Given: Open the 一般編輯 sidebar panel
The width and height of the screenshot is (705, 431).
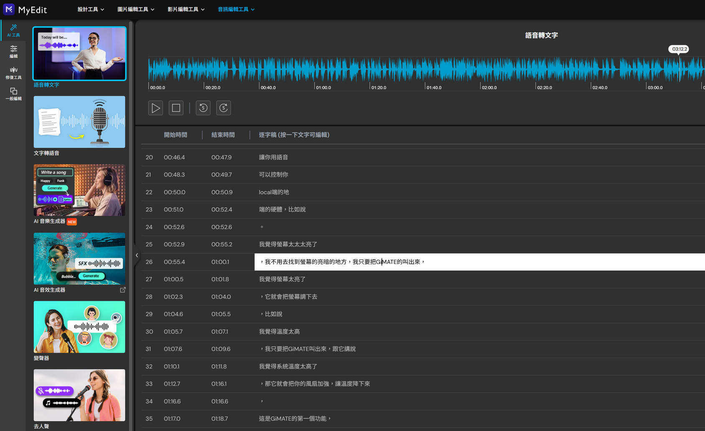Looking at the screenshot, I should (x=13, y=94).
